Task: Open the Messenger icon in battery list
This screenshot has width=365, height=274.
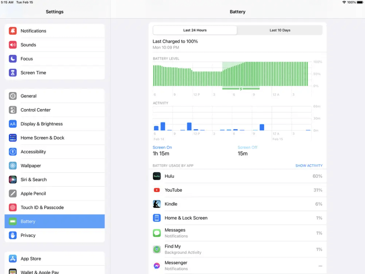Action: point(157,266)
